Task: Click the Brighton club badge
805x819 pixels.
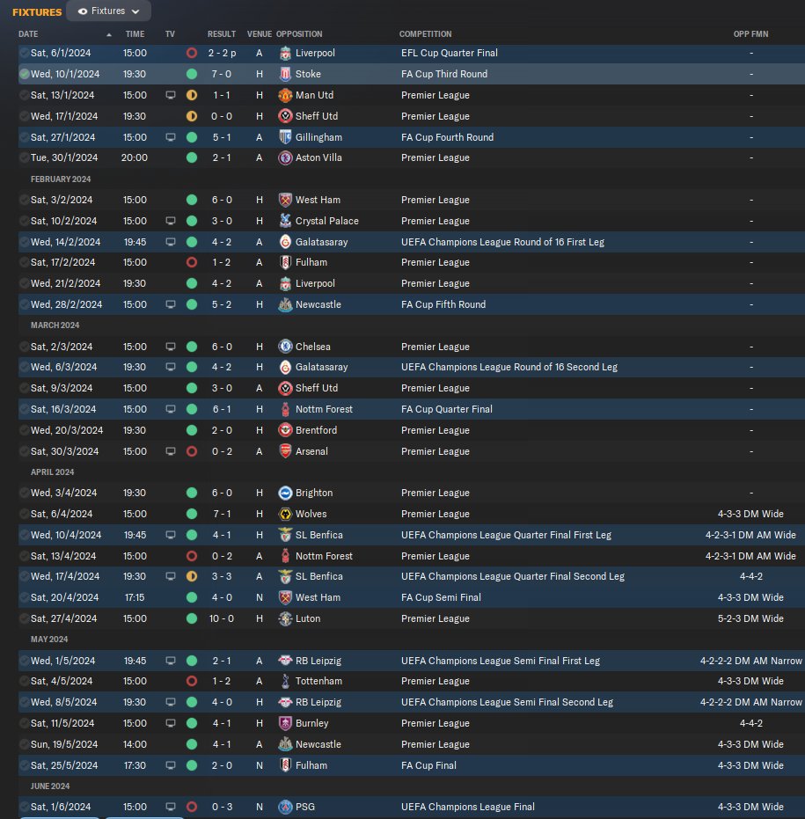Action: (x=285, y=493)
